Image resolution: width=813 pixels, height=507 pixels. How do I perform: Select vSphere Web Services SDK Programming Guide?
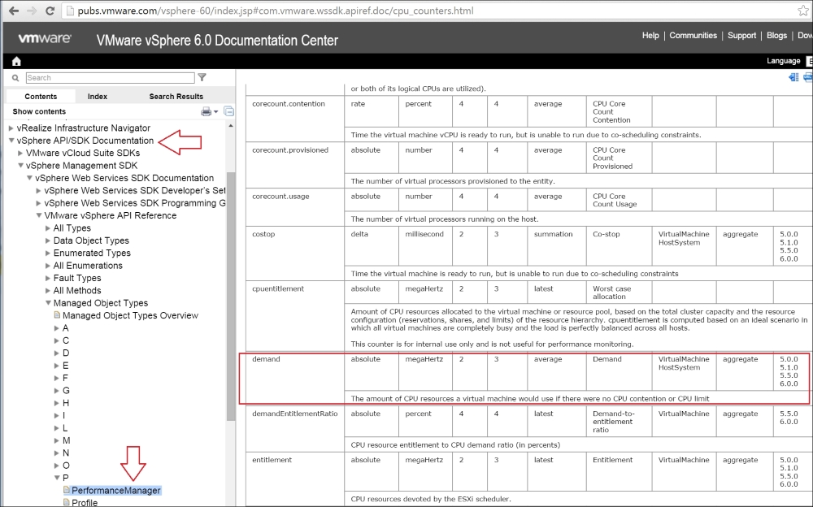[135, 202]
